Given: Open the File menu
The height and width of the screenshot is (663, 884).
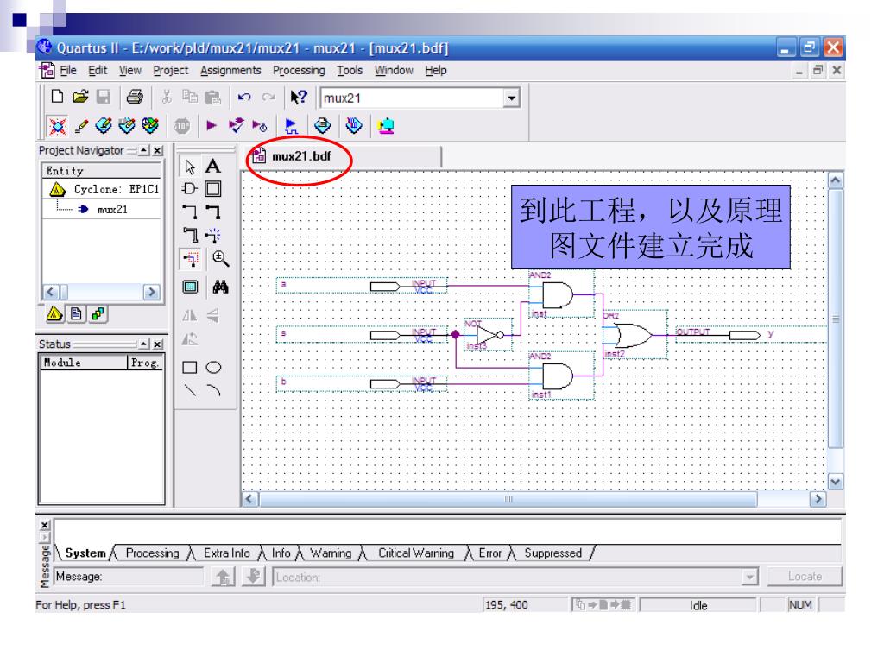Looking at the screenshot, I should pos(68,71).
